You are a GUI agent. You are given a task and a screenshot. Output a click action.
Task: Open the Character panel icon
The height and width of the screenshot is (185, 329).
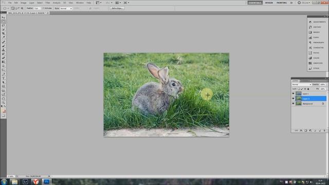click(x=310, y=48)
